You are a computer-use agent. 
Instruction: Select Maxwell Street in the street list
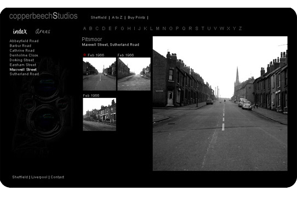(x=23, y=70)
